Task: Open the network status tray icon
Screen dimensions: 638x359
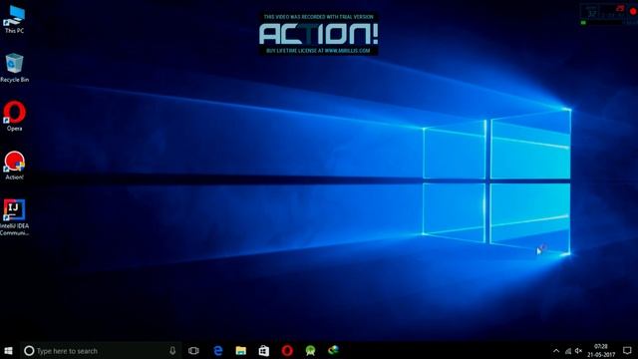Action: click(x=568, y=351)
